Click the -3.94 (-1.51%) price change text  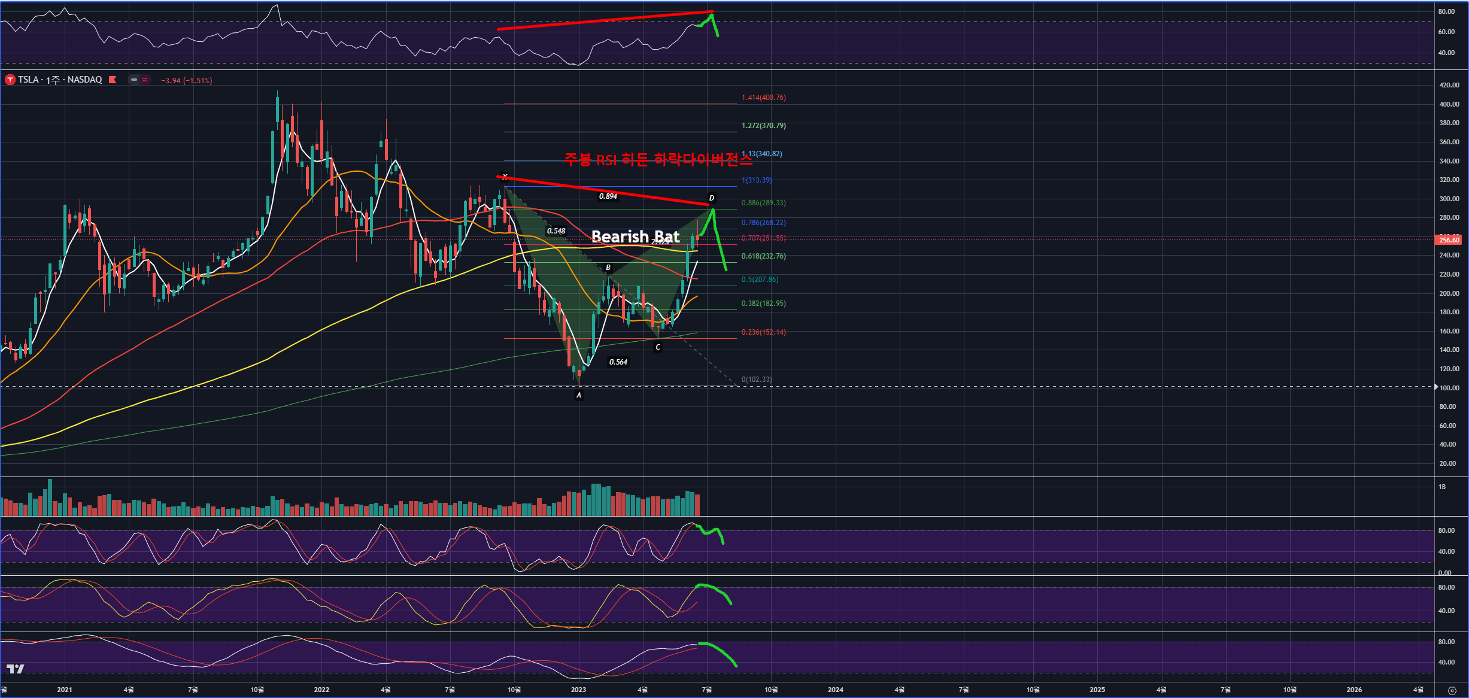[x=186, y=80]
